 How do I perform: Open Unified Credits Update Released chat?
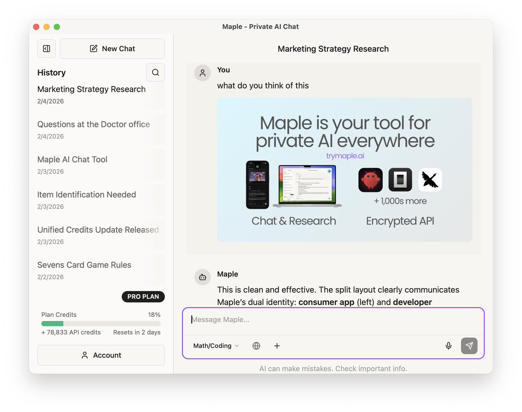[101, 235]
